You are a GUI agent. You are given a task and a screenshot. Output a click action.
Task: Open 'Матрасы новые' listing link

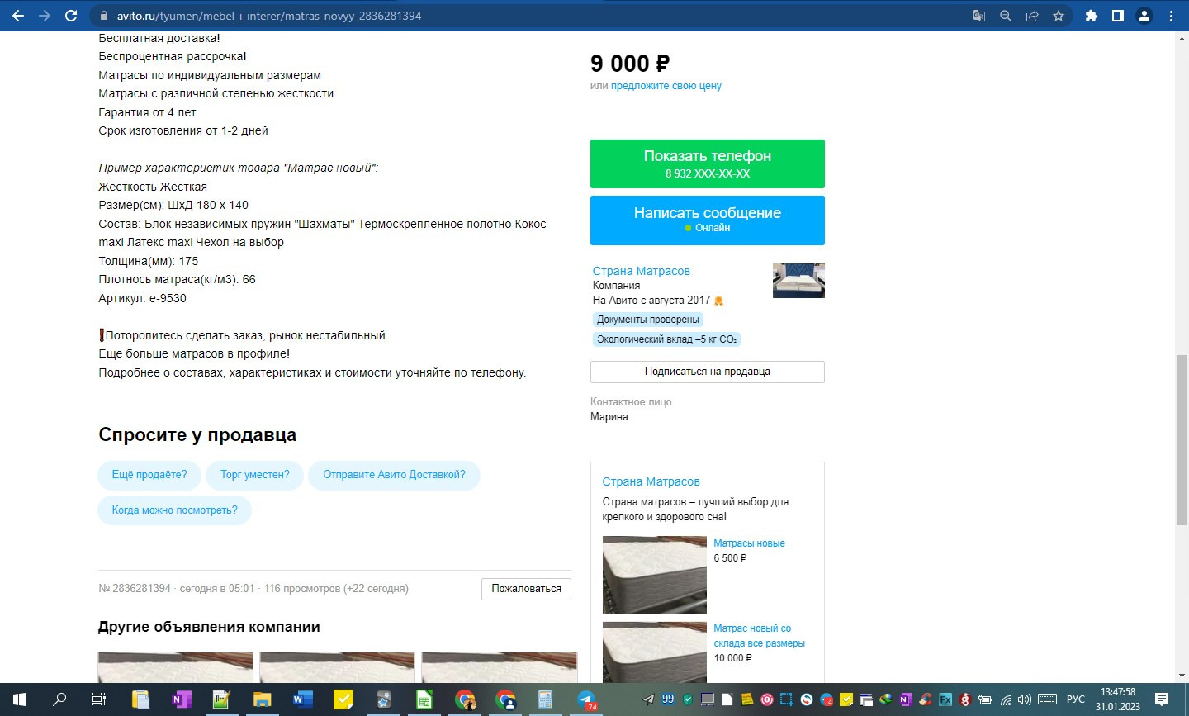pos(749,543)
